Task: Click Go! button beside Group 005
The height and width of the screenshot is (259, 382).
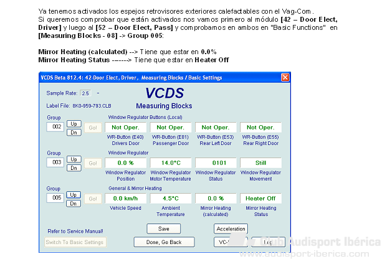Action: (93, 199)
